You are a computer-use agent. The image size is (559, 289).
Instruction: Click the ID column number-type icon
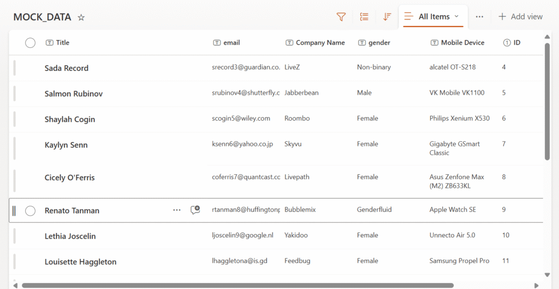click(507, 42)
